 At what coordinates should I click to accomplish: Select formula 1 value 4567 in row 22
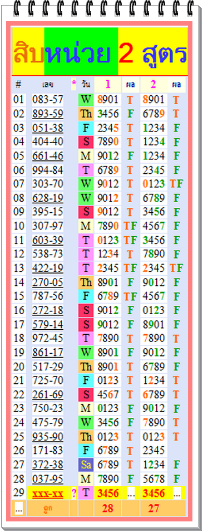pyautogui.click(x=108, y=394)
